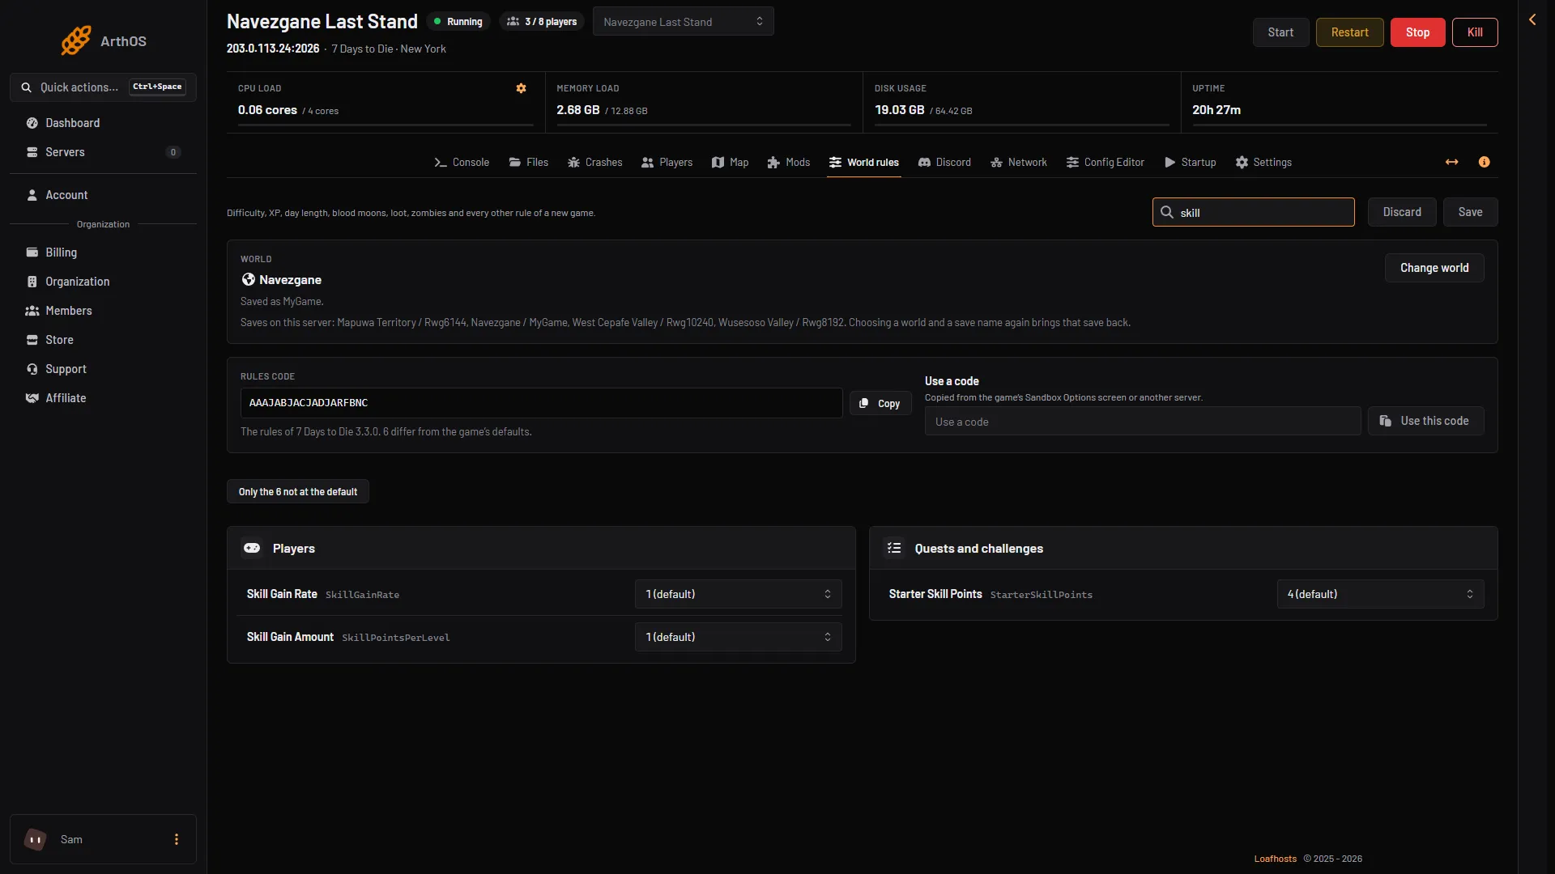Toggle the page width arrows icon
1555x874 pixels.
[1451, 162]
